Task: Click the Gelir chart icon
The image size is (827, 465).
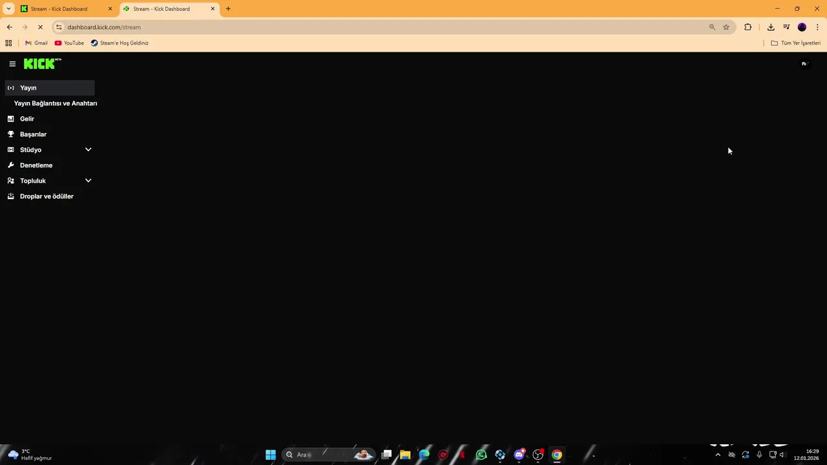Action: (10, 119)
